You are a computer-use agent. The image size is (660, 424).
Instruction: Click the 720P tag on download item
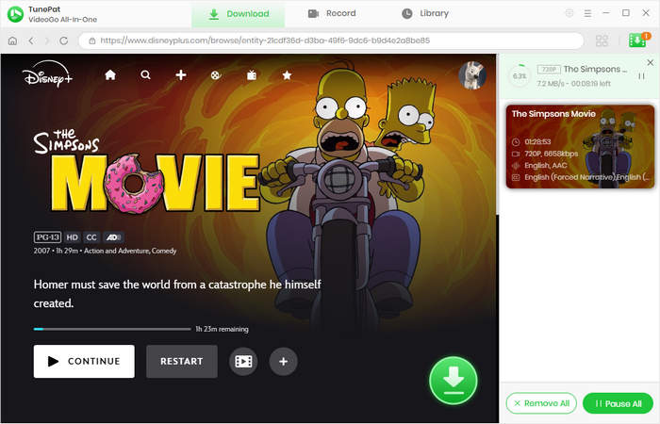click(x=549, y=69)
